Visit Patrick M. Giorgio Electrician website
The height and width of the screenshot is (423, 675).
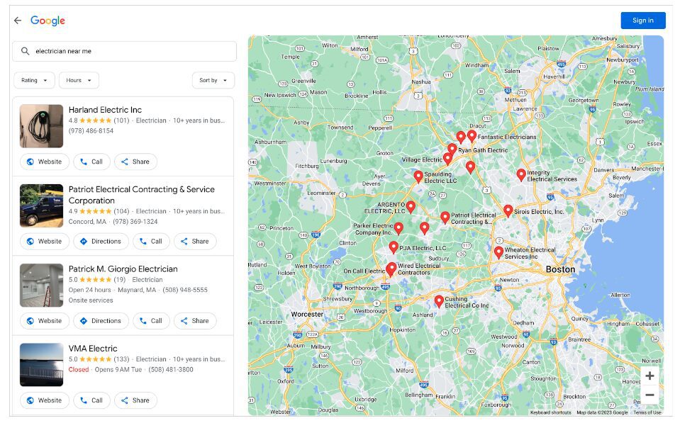[x=45, y=321]
